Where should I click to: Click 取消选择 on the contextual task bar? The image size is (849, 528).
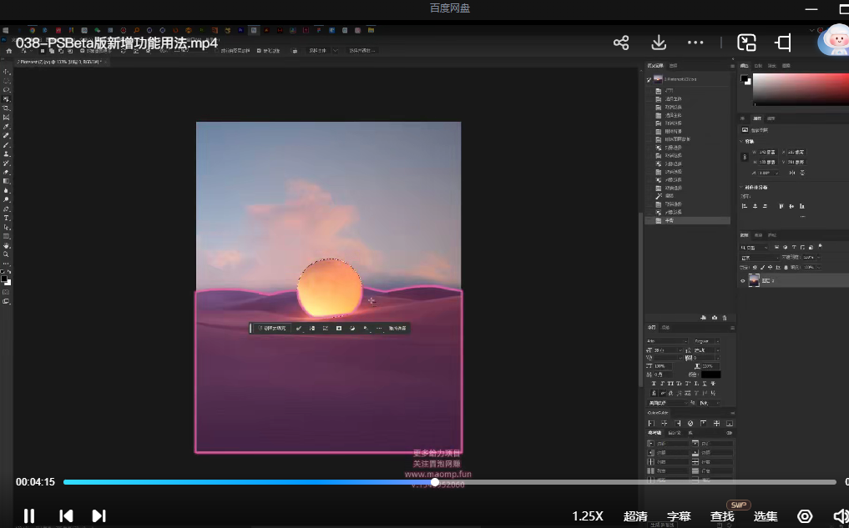click(x=397, y=328)
